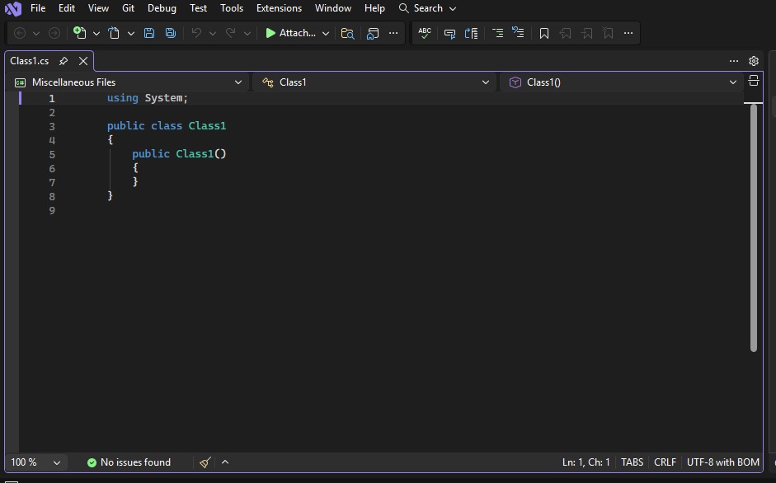Pin the Class1.cs tab
This screenshot has width=776, height=483.
63,60
